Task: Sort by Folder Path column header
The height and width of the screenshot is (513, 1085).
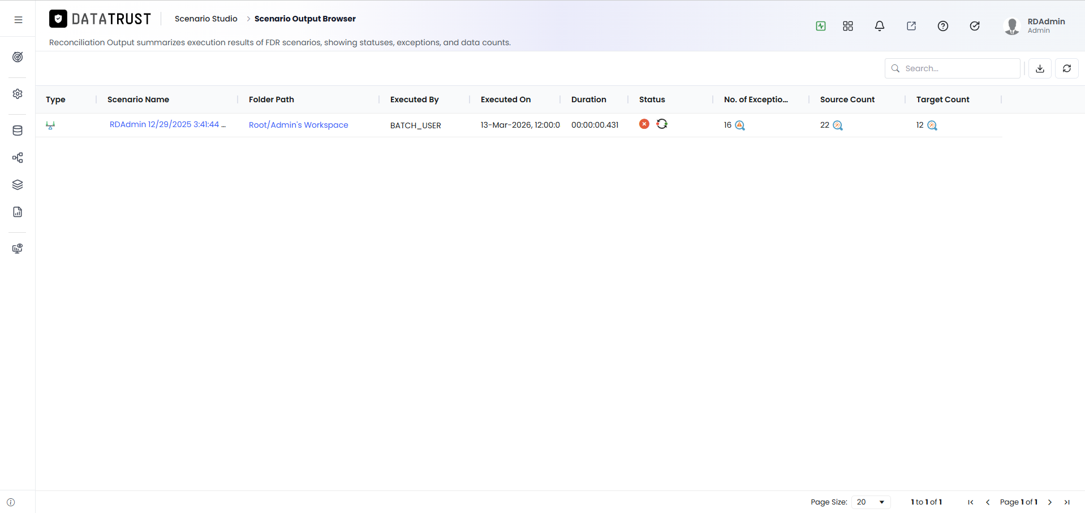Action: pos(272,99)
